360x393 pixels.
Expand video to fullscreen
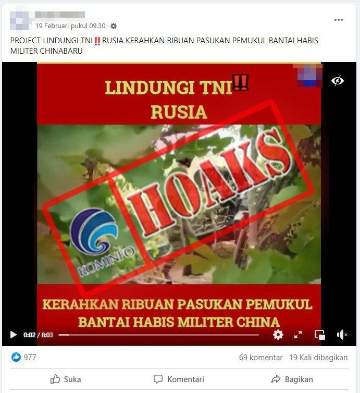(x=298, y=335)
